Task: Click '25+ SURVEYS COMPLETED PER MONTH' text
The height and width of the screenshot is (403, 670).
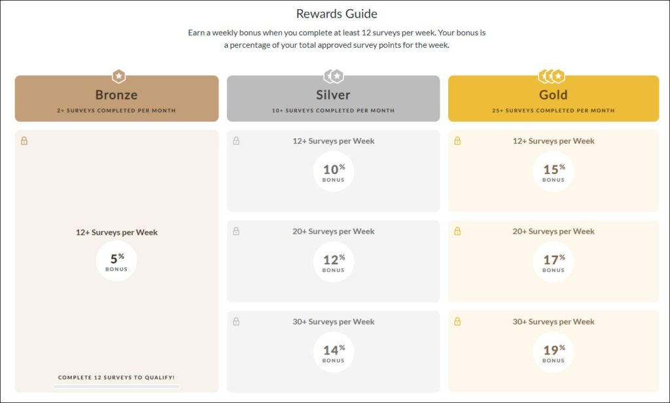Action: coord(554,111)
